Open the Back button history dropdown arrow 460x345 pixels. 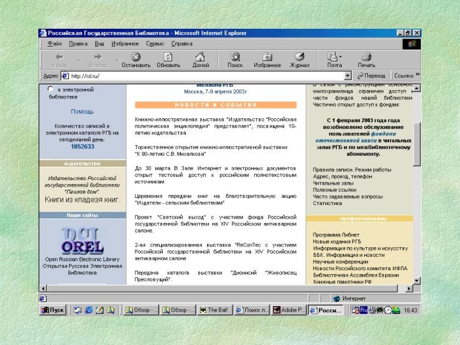[79, 60]
